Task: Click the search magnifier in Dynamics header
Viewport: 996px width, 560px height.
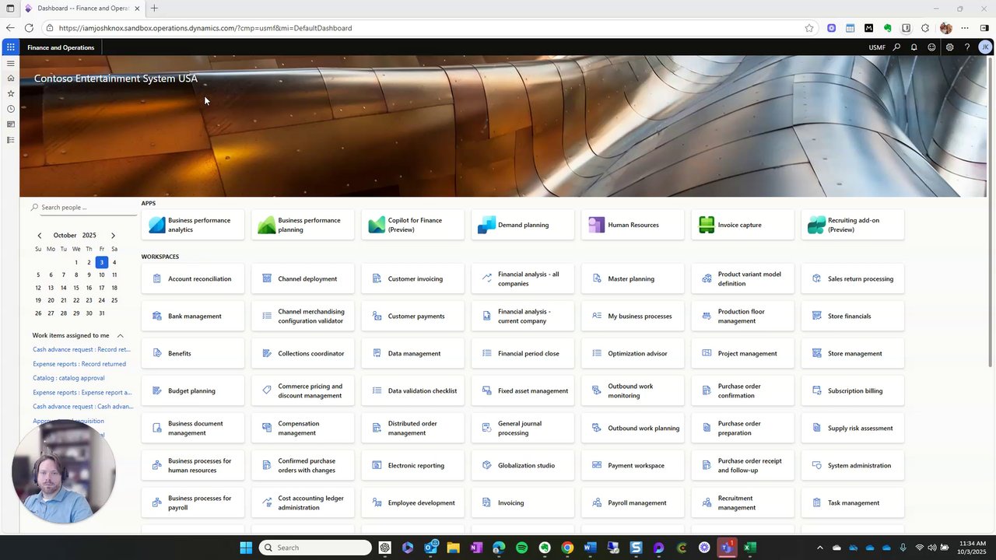Action: coord(896,47)
